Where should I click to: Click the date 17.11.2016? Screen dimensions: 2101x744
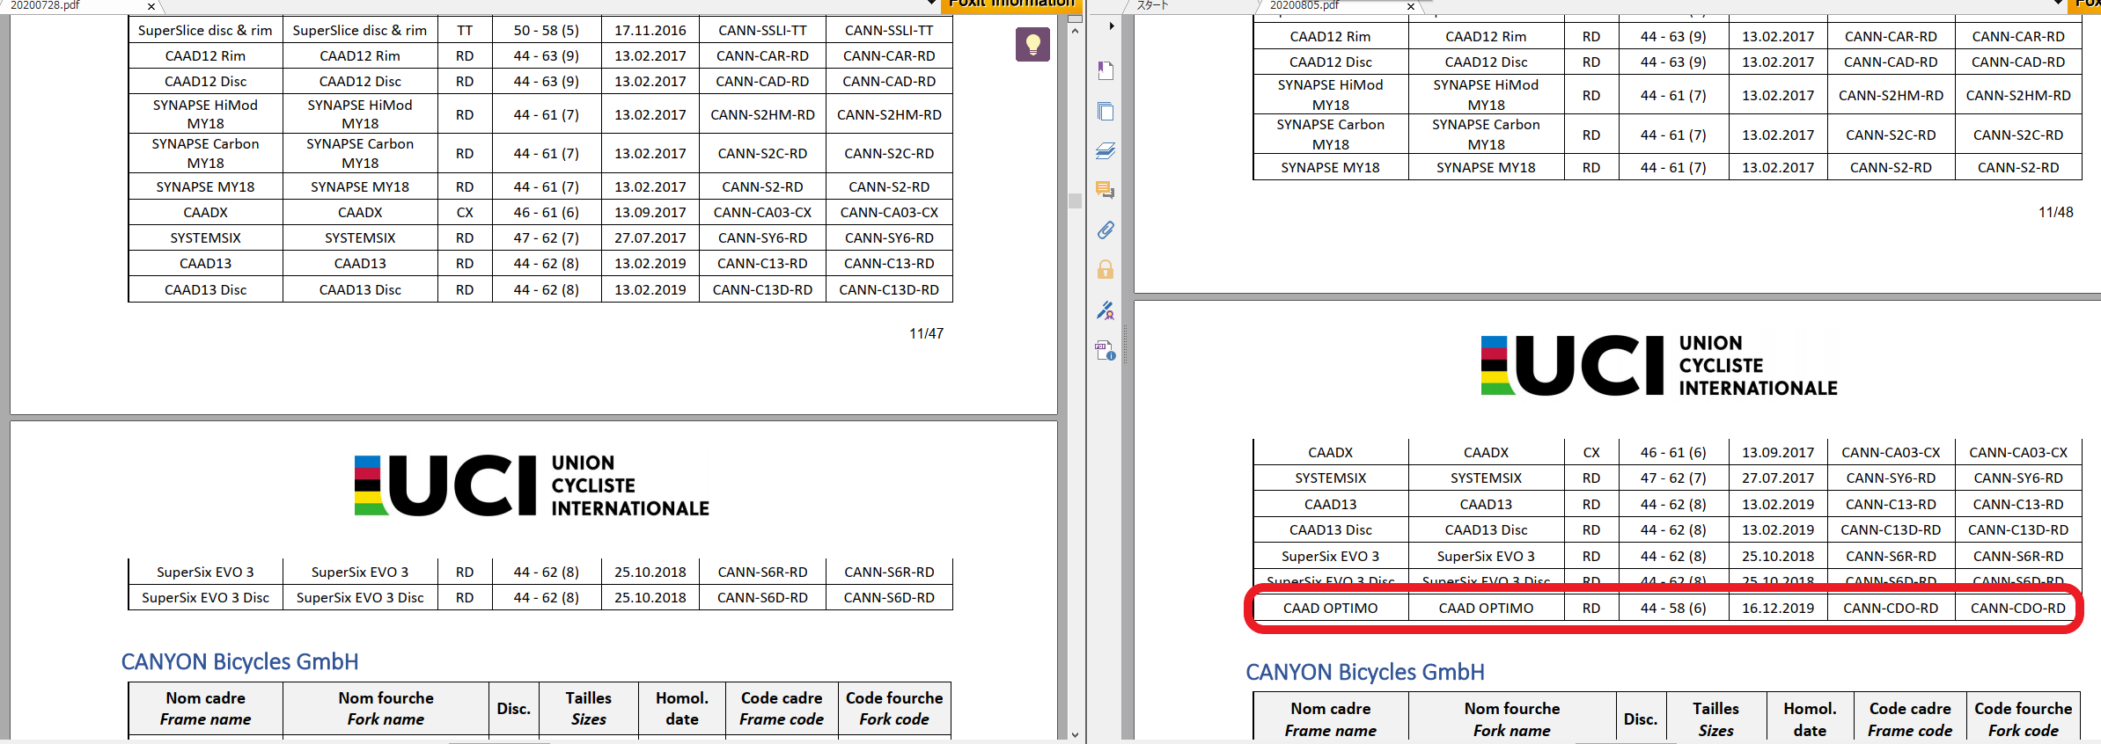[x=650, y=30]
